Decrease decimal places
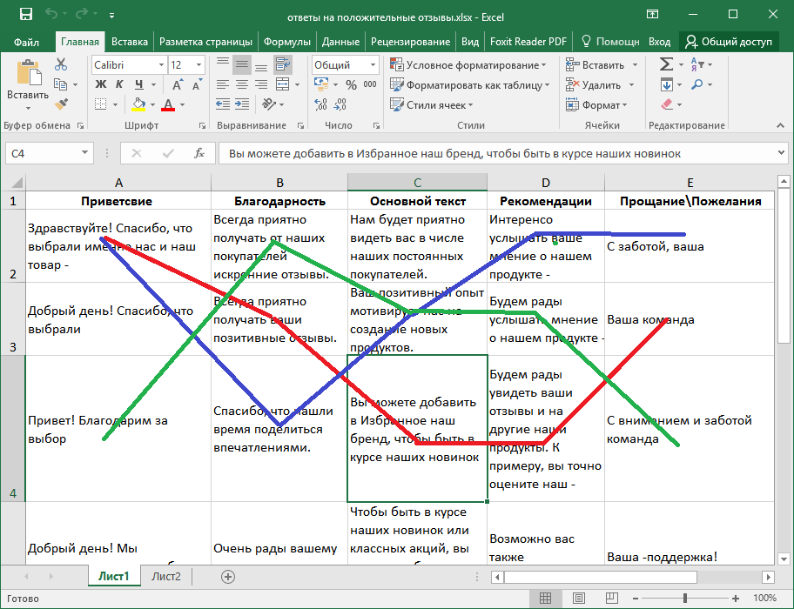The image size is (794, 609). click(340, 104)
